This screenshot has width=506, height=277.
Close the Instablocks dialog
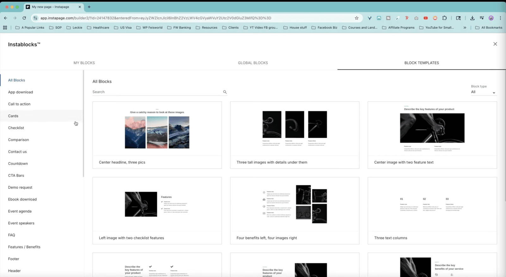495,44
